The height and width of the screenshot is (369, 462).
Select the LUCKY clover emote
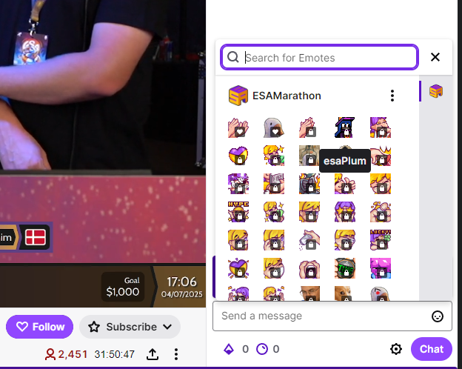pyautogui.click(x=381, y=240)
